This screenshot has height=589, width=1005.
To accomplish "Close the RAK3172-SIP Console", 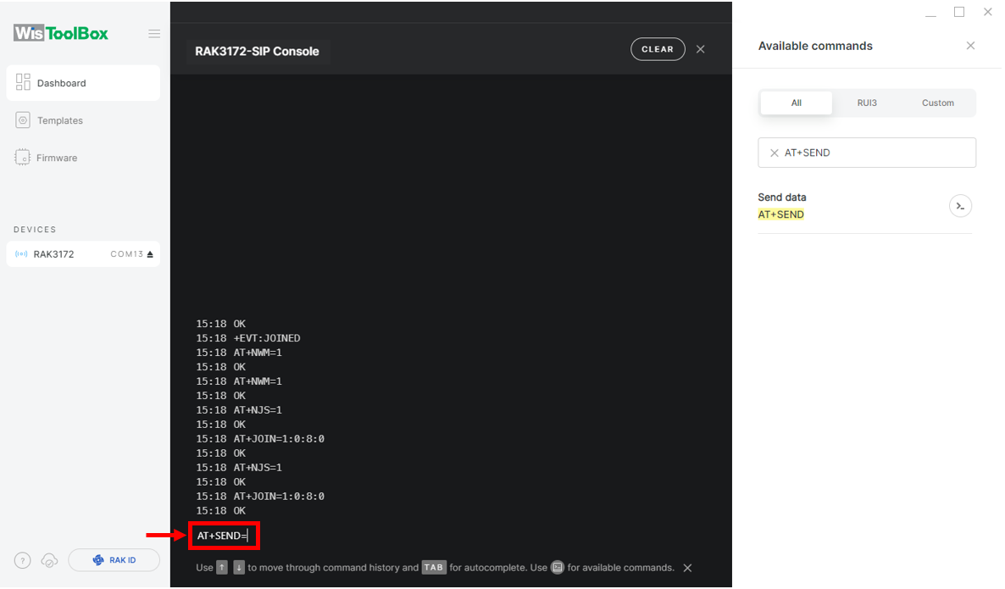I will (701, 49).
